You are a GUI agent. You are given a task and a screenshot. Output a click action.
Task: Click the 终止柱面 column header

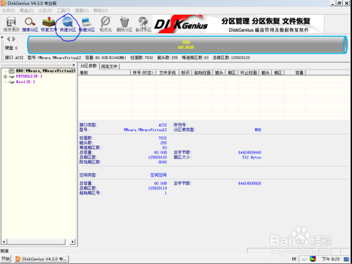pos(249,73)
